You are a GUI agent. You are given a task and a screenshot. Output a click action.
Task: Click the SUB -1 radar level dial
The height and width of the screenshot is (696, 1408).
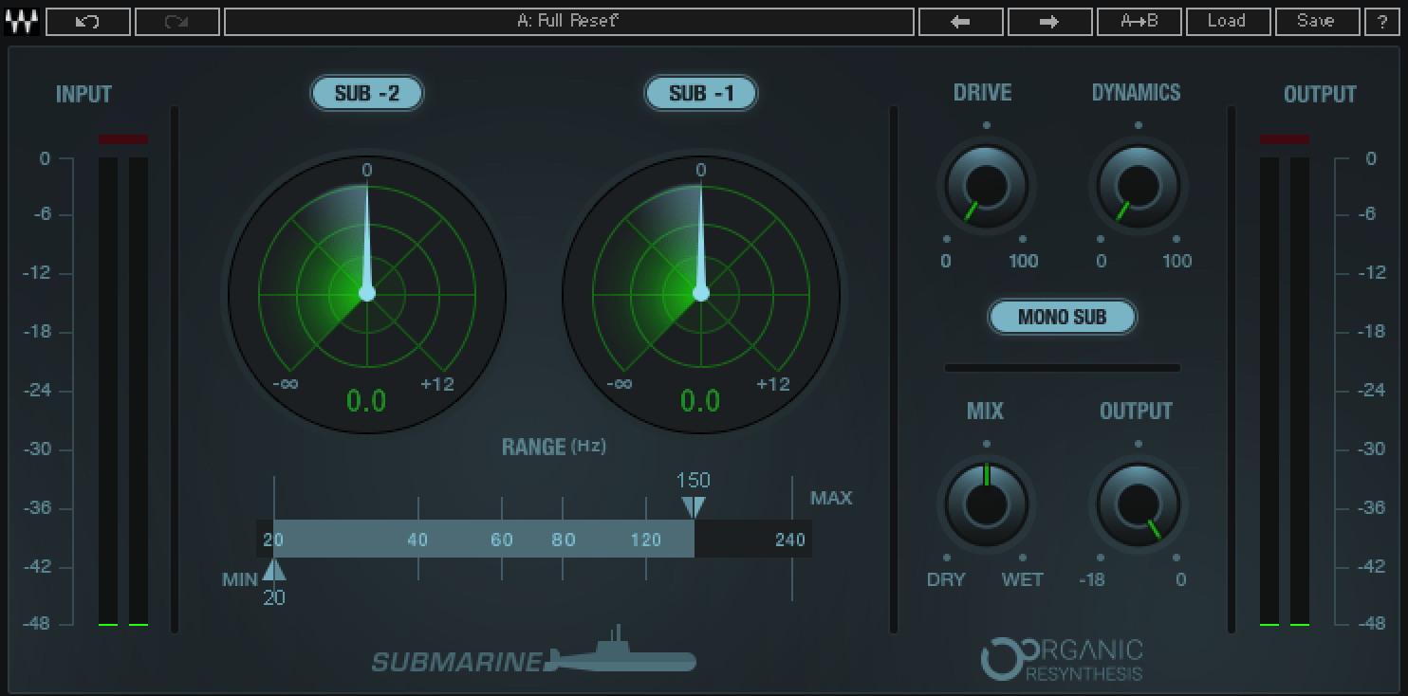(x=701, y=293)
